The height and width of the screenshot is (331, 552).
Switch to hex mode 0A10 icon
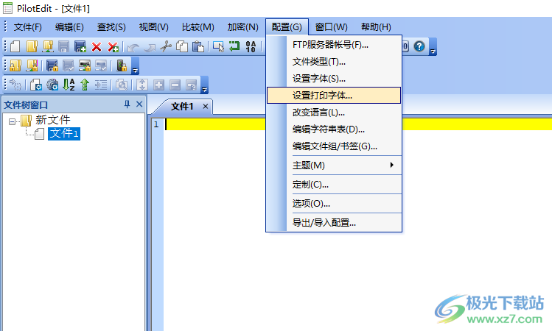[251, 46]
